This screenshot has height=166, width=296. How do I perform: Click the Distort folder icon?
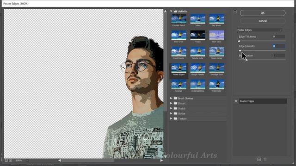point(176,103)
